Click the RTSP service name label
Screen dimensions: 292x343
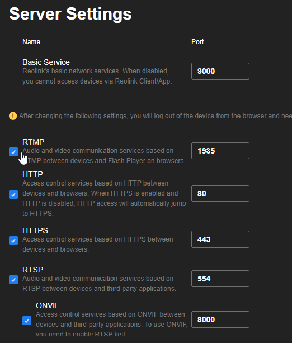click(x=33, y=270)
